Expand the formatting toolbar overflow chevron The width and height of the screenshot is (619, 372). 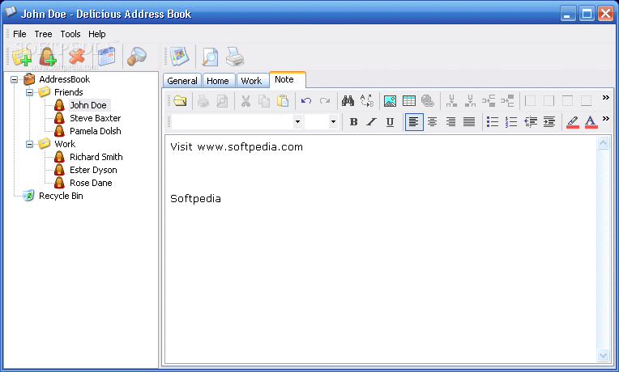[x=605, y=118]
